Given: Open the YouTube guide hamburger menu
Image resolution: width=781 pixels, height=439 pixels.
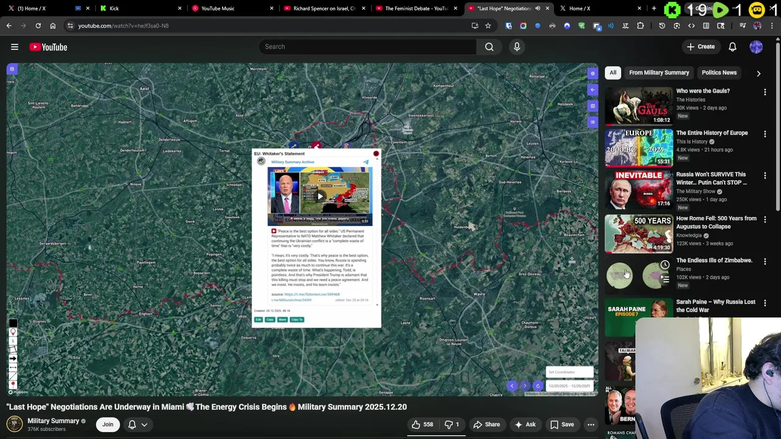Looking at the screenshot, I should tap(15, 47).
